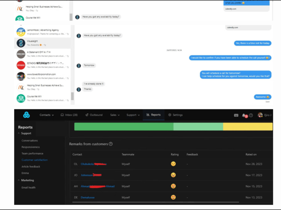Image resolution: width=281 pixels, height=210 pixels.
Task: Open the Conversations report
Action: coord(30,141)
